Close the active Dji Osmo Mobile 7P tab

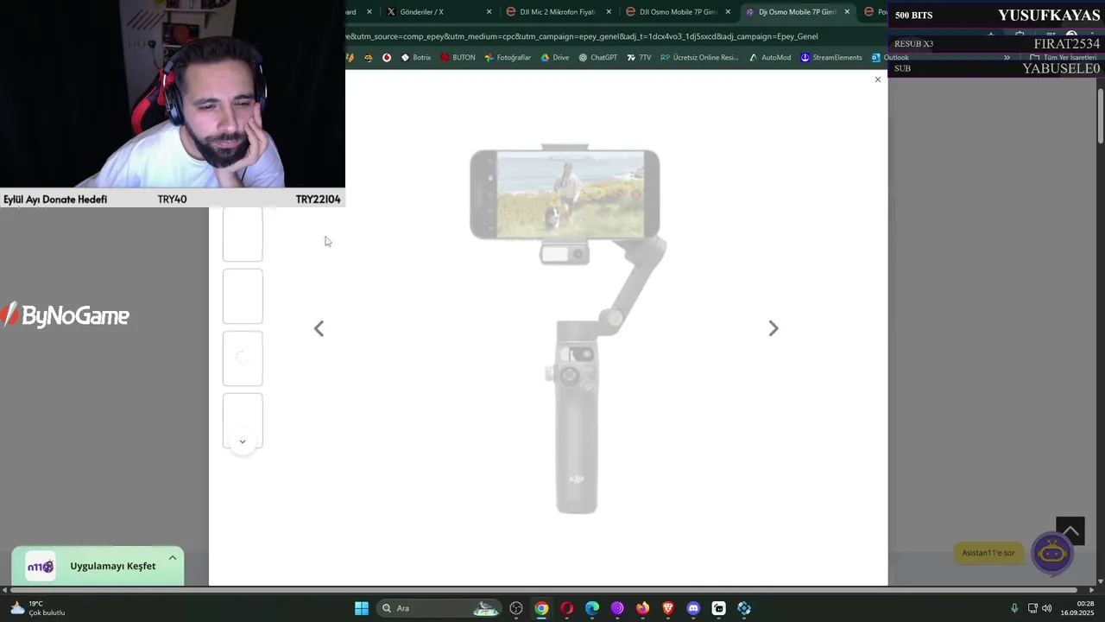coord(847,12)
